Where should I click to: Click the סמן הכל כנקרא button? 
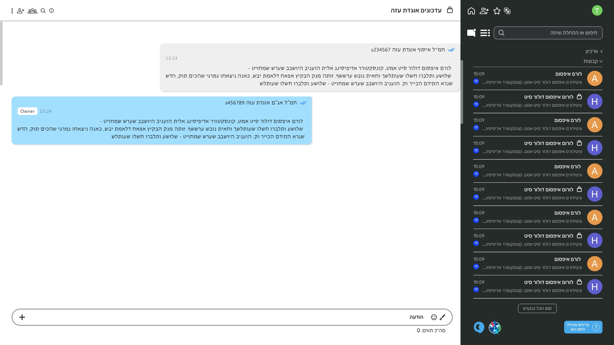pyautogui.click(x=537, y=308)
